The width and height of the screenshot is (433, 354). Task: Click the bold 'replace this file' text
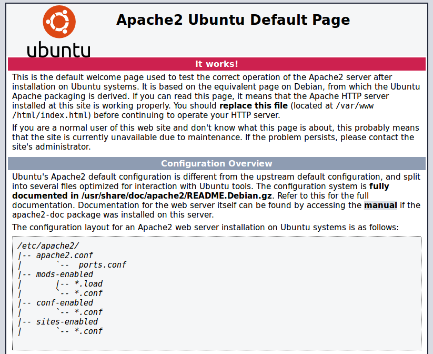coord(254,106)
